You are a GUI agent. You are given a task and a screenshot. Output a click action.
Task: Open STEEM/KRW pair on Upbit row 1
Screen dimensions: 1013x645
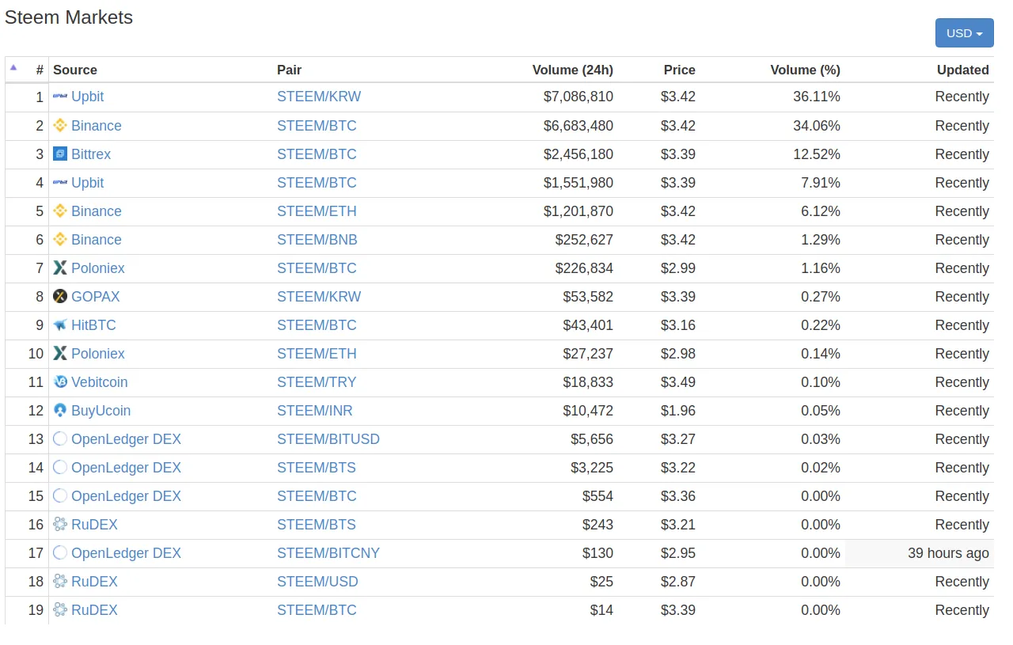(319, 97)
